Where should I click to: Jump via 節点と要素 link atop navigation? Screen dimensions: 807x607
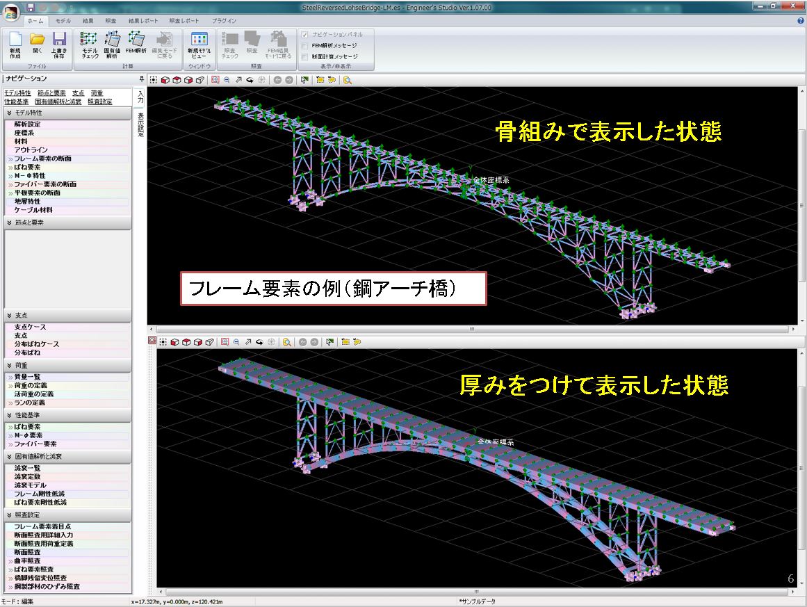[51, 93]
